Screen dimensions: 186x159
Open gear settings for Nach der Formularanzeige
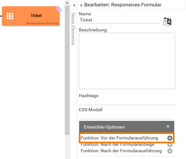coord(170,145)
